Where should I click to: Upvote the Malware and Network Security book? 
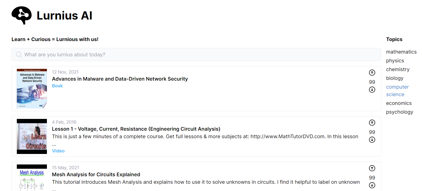[372, 73]
